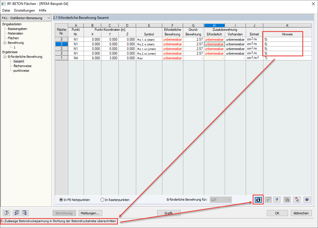Screen dimensions: 318x228
Task: Select 'punktweise' in the navigator
Action: [x=21, y=71]
